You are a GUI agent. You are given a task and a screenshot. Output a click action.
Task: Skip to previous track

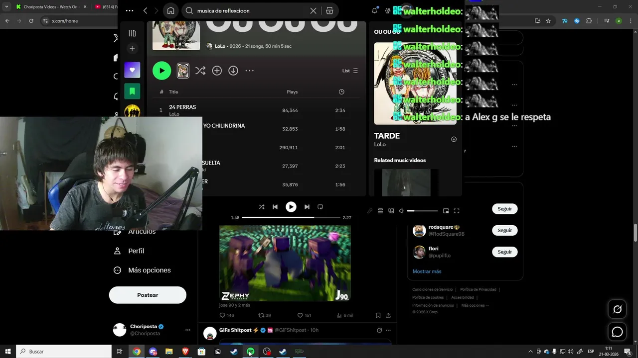click(275, 207)
